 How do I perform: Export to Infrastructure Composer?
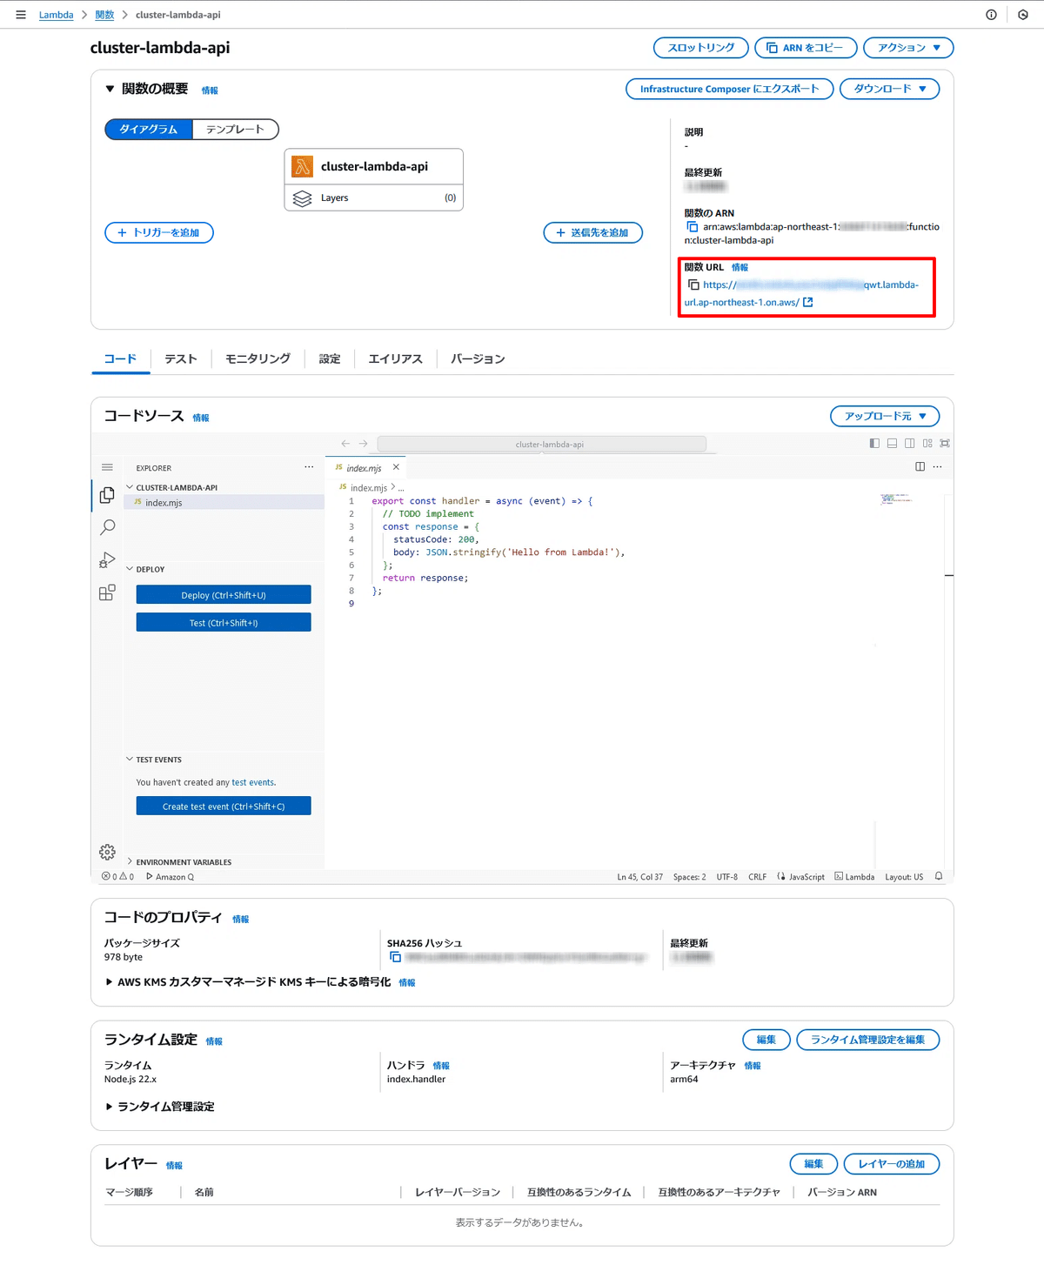tap(730, 89)
